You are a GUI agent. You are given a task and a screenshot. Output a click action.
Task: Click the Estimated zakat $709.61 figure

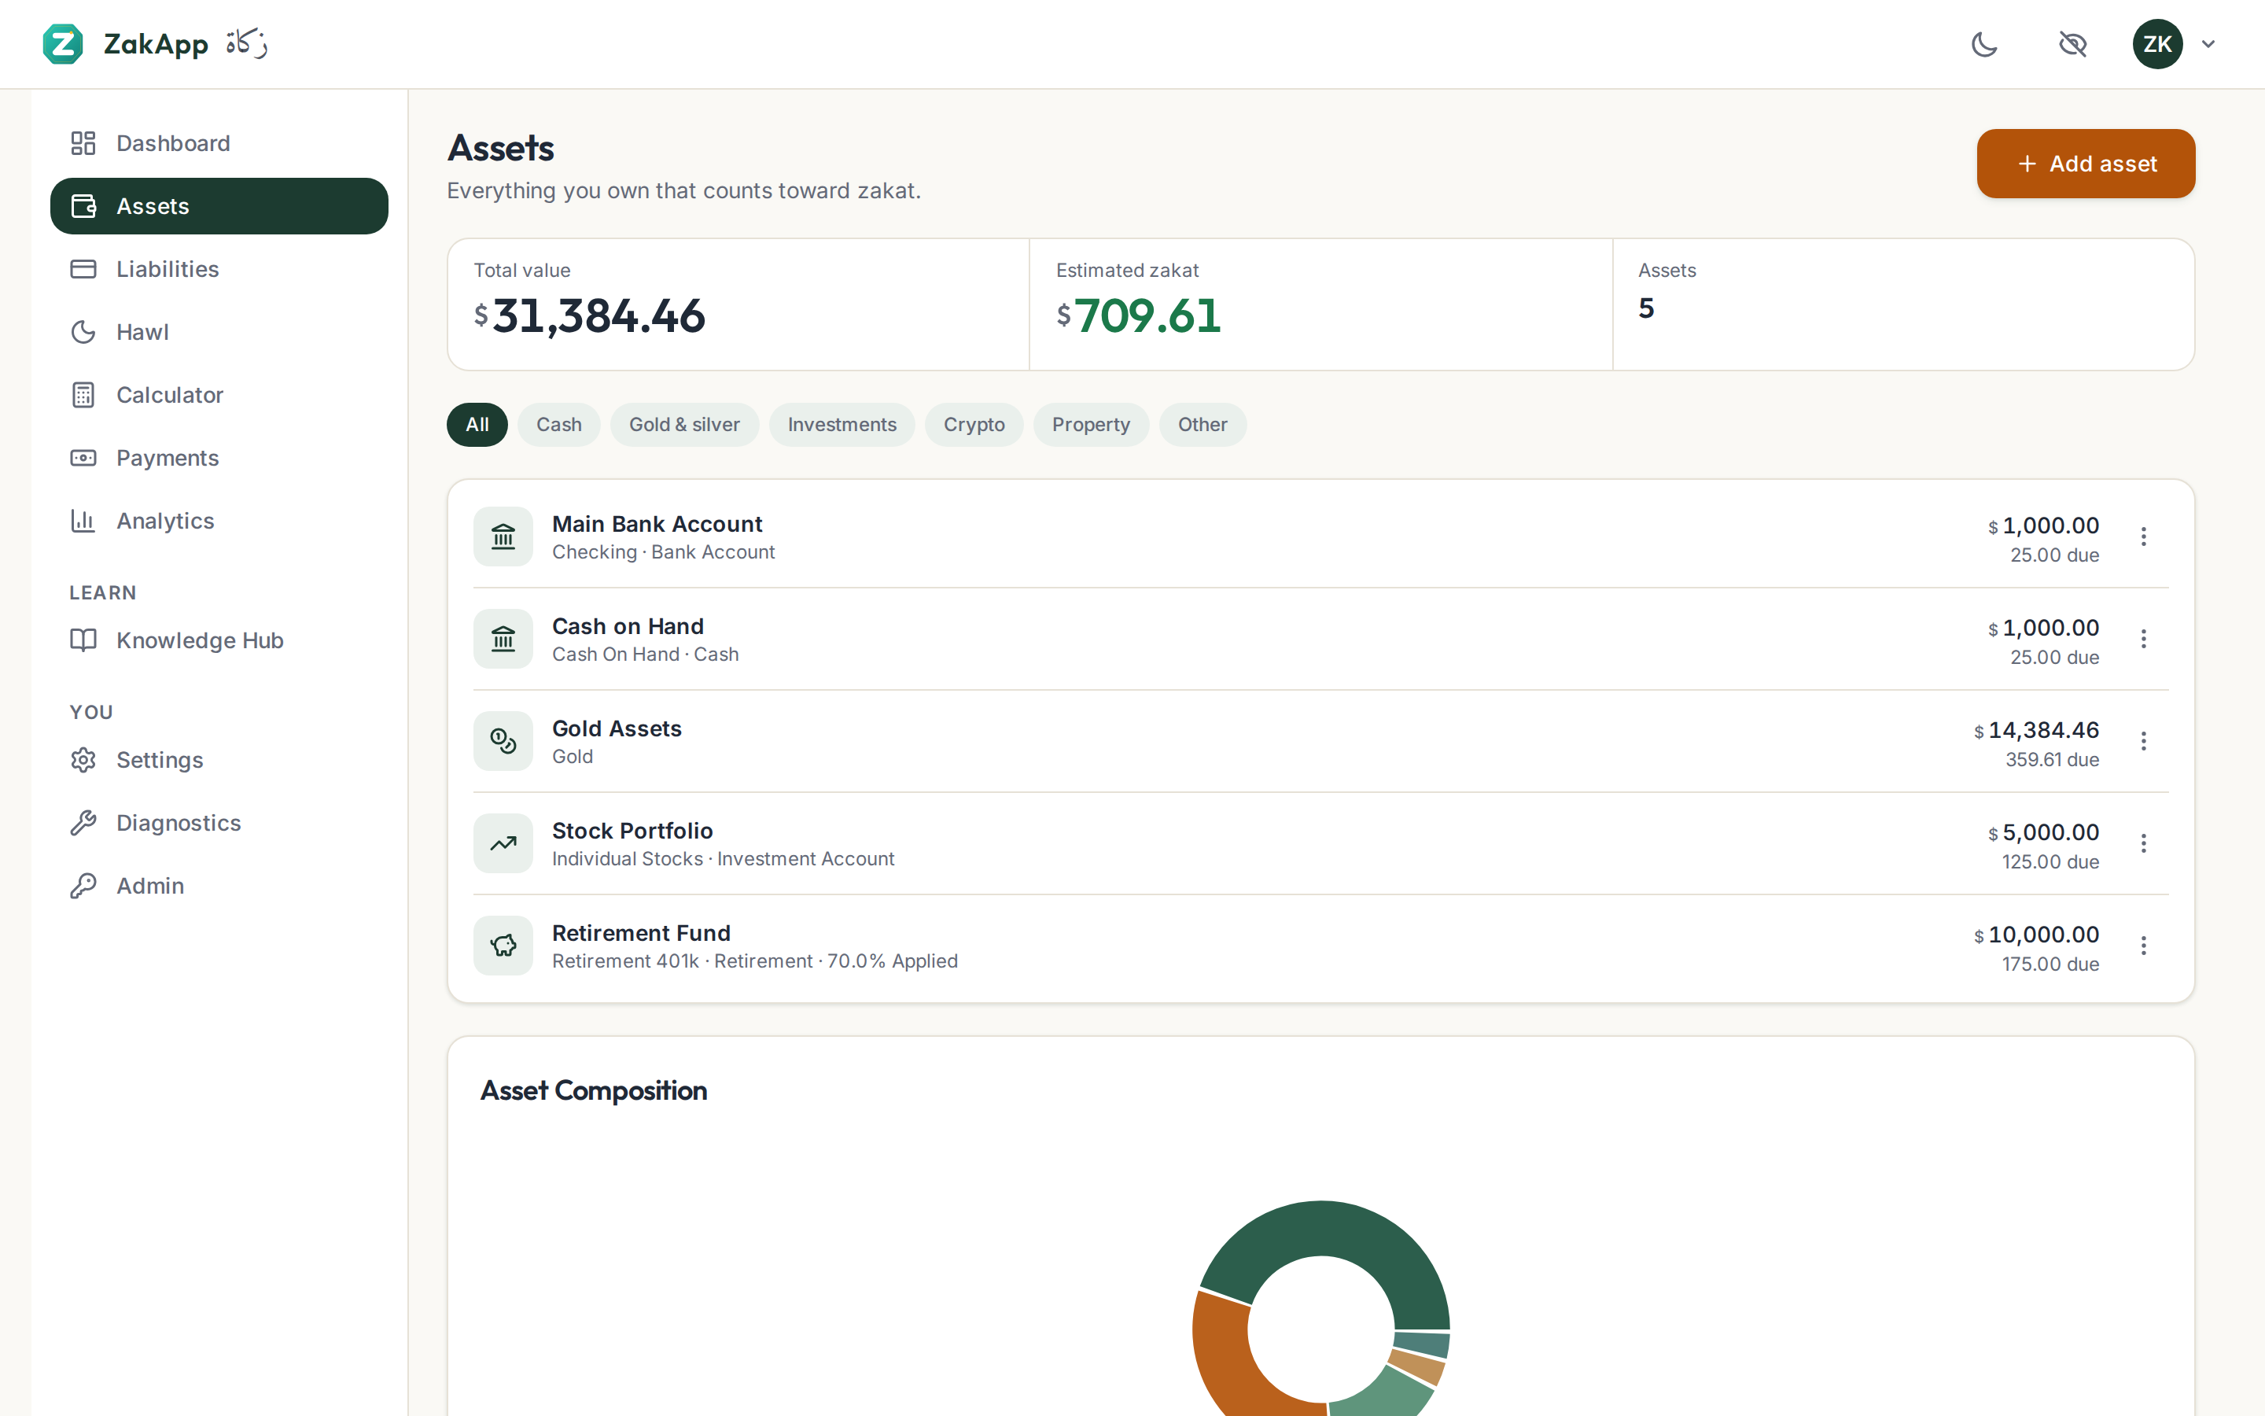[x=1138, y=315]
